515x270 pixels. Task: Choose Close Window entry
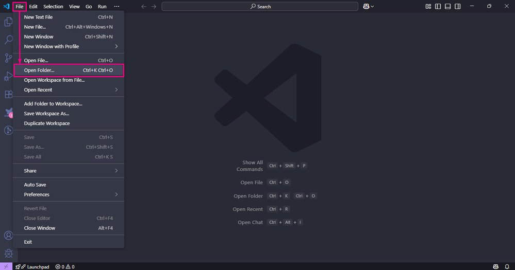69,228
